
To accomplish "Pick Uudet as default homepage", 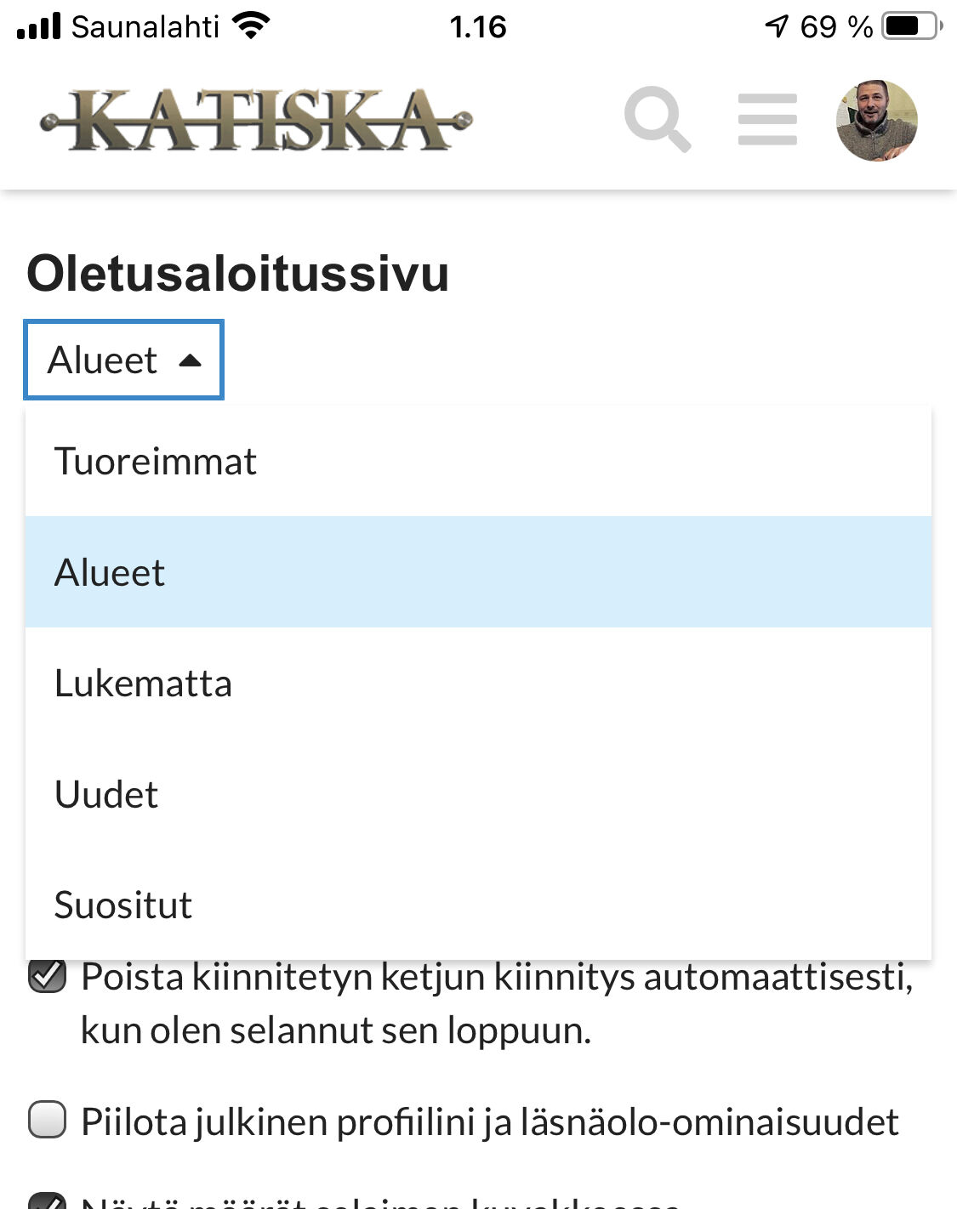I will coord(106,794).
